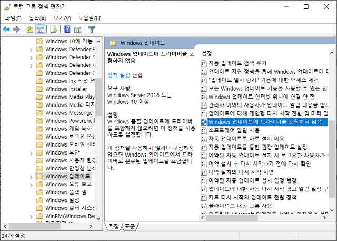Click folder icon of Windows Messenger

pos(39,113)
